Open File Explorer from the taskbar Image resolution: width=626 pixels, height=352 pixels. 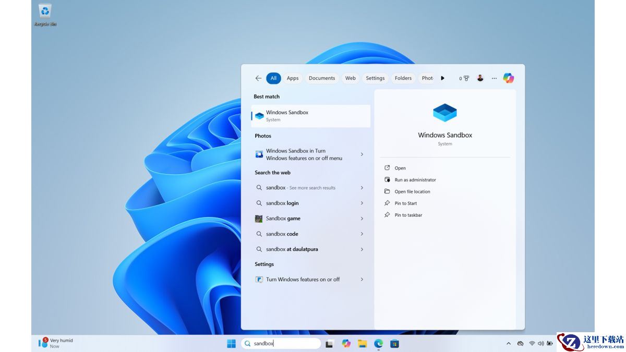coord(362,343)
